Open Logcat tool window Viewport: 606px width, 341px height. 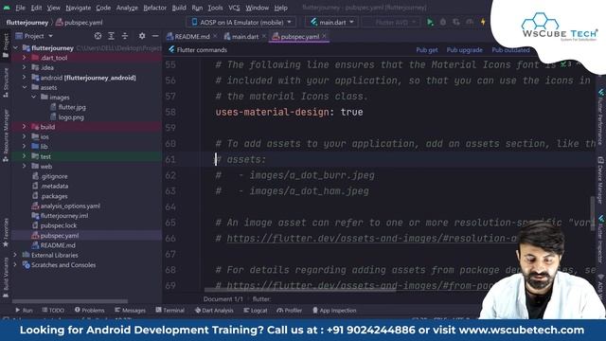point(256,311)
